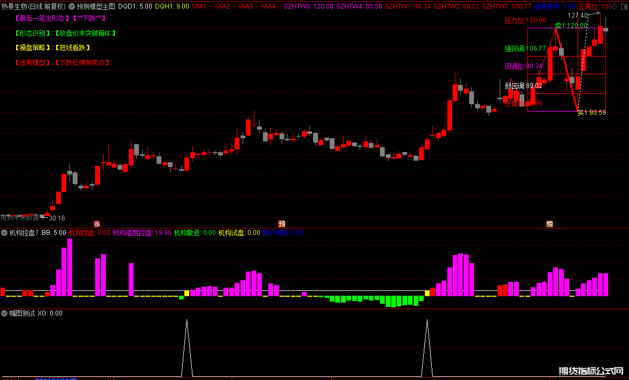This screenshot has height=380, width=629.
Task: Click the panel layout icon beside the diamond
Action: (624, 6)
